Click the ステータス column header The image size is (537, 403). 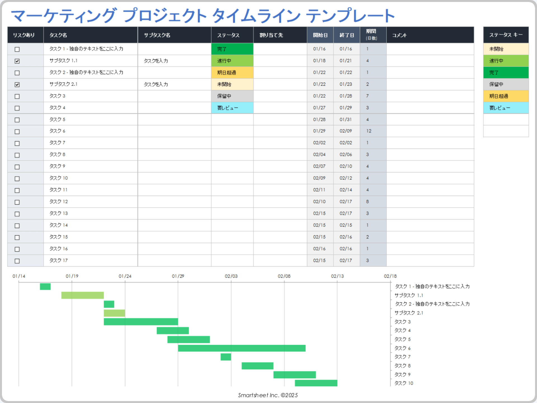232,35
